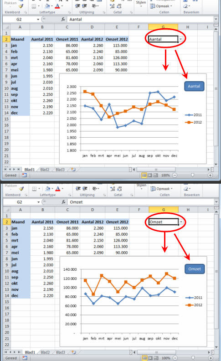Click font color A in bottom window

pyautogui.click(x=58, y=189)
